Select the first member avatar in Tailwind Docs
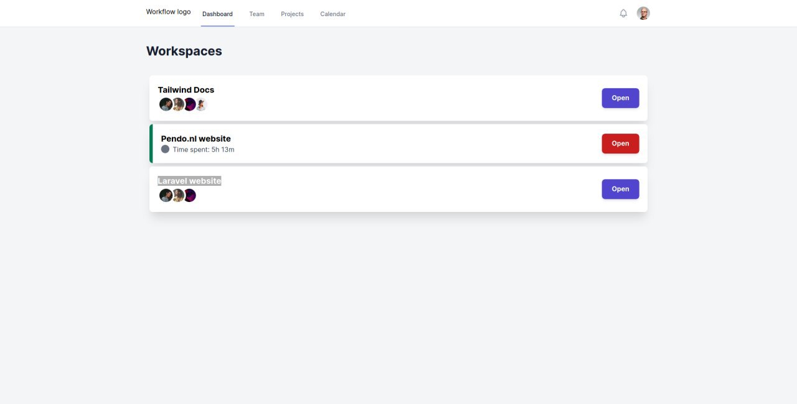 166,104
